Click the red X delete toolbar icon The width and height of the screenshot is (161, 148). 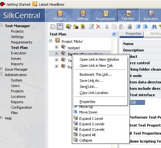98,27
